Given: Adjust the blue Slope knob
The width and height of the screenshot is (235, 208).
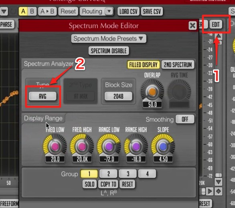Looking at the screenshot, I should point(163,147).
